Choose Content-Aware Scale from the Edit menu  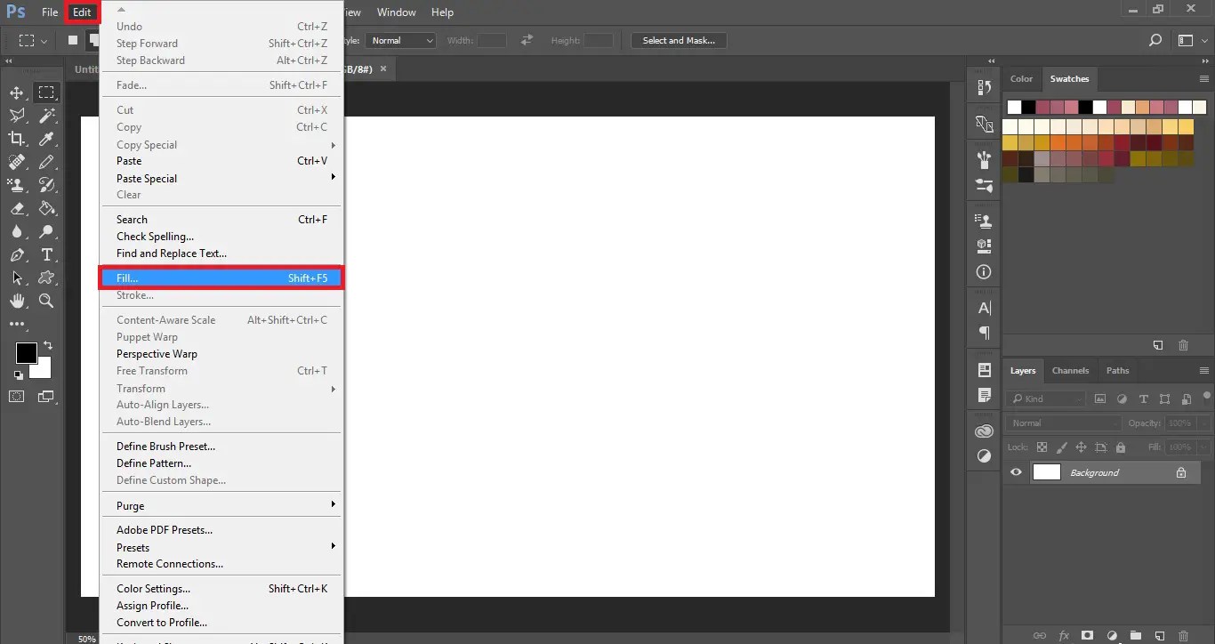tap(165, 319)
